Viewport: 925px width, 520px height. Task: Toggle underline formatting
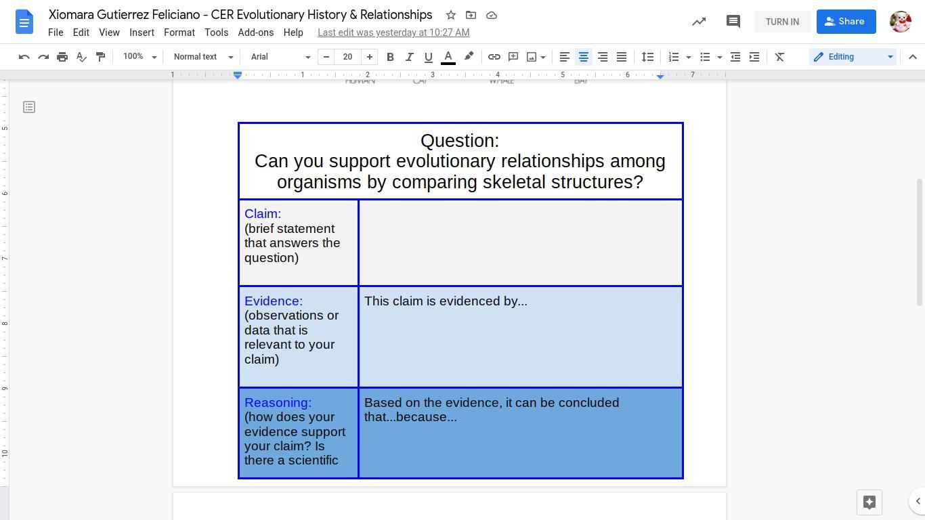pyautogui.click(x=428, y=57)
